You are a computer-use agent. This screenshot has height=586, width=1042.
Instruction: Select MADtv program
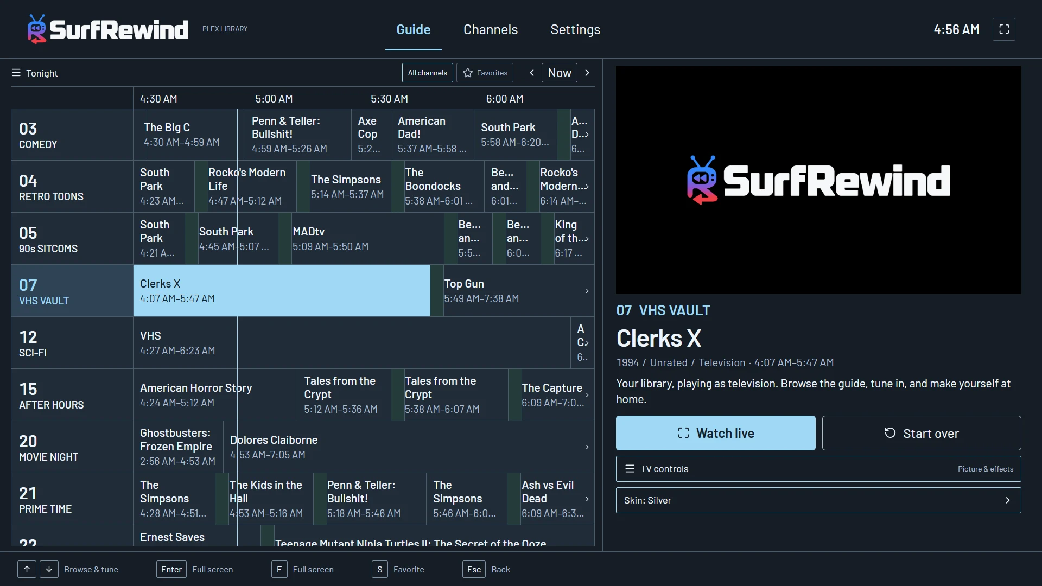367,239
